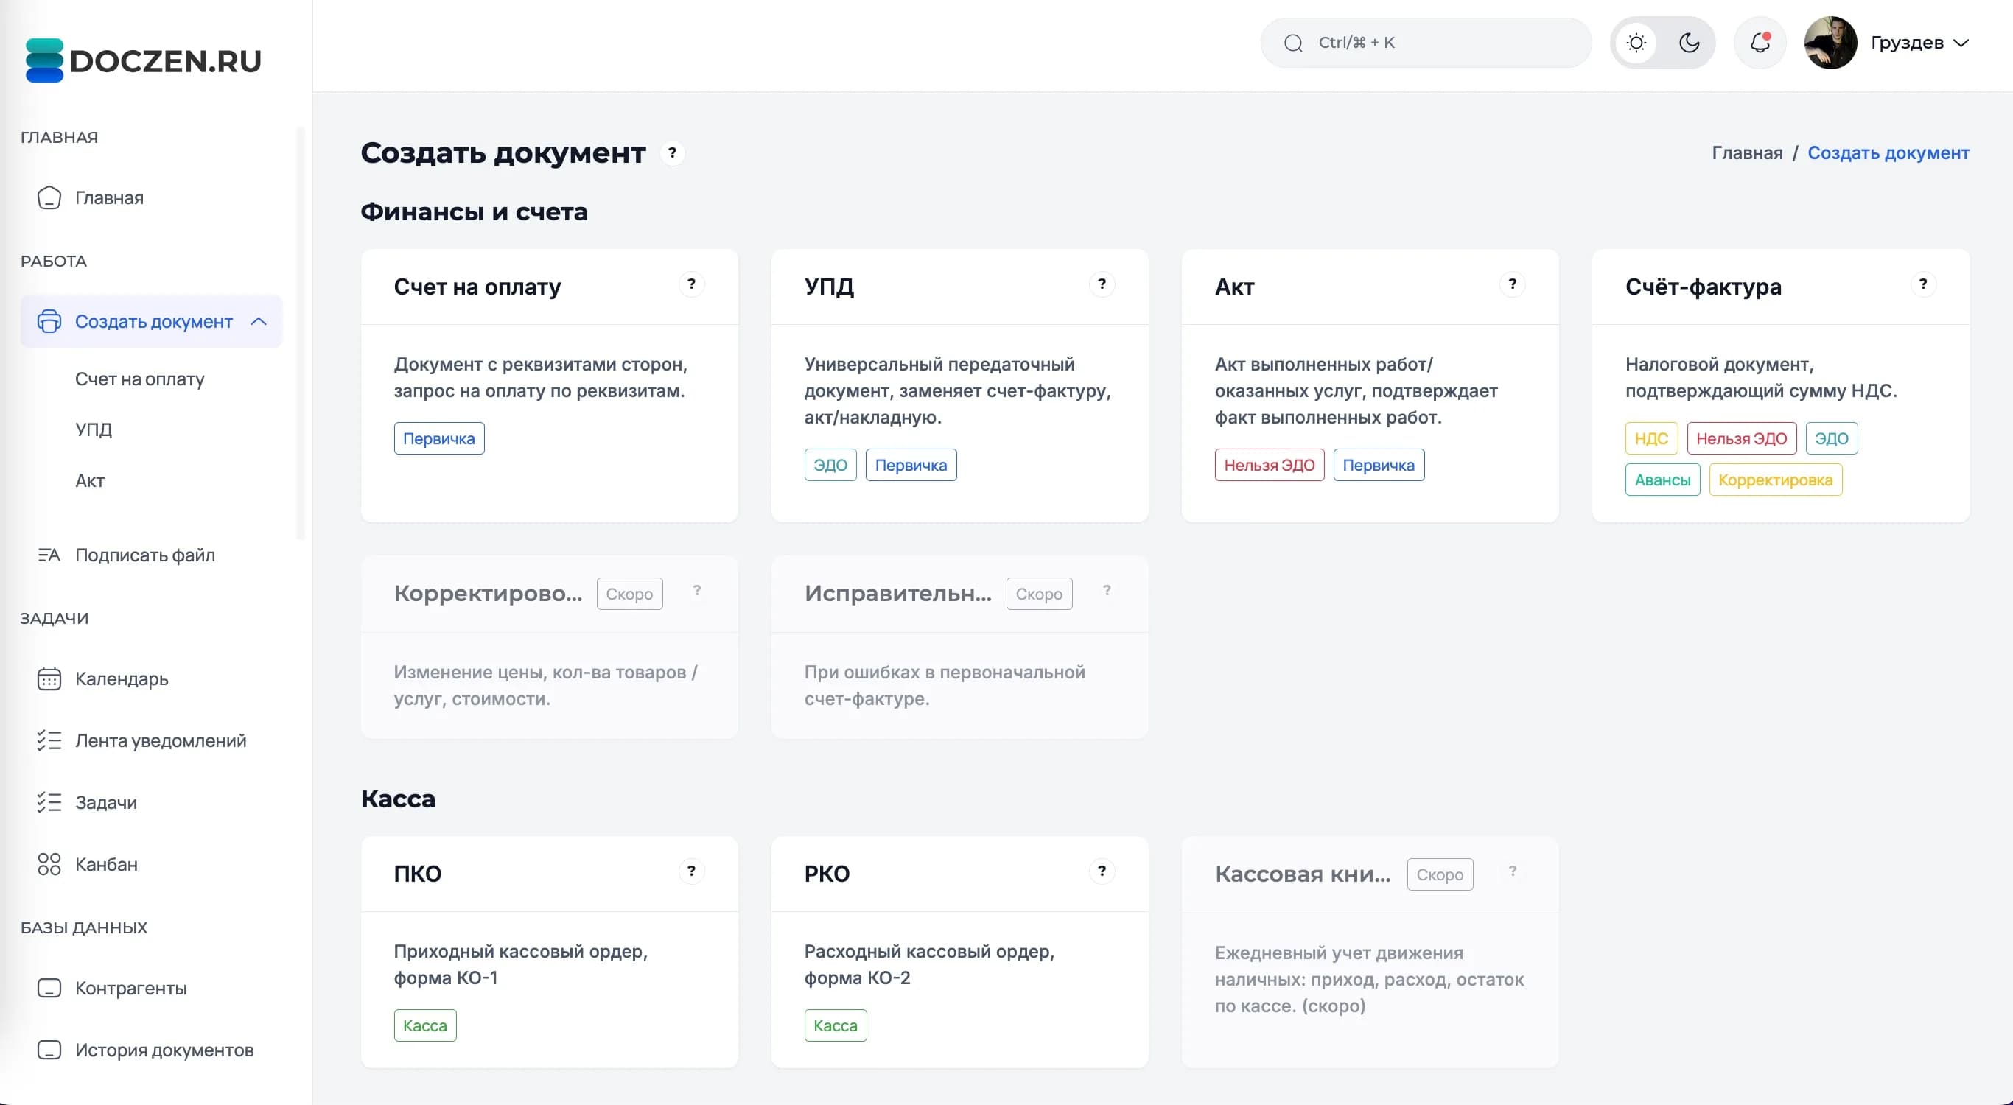This screenshot has height=1105, width=2013.
Task: Select Акт in the sidebar submenu
Action: tap(90, 480)
